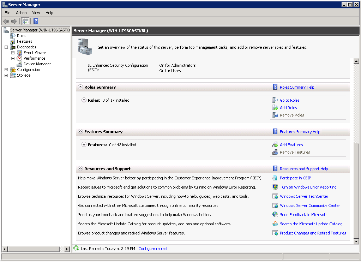Open the Action menu
361x262 pixels.
click(x=21, y=13)
